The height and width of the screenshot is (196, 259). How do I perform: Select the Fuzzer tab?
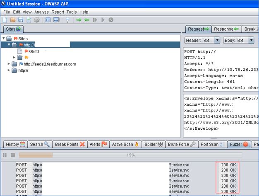pyautogui.click(x=239, y=144)
